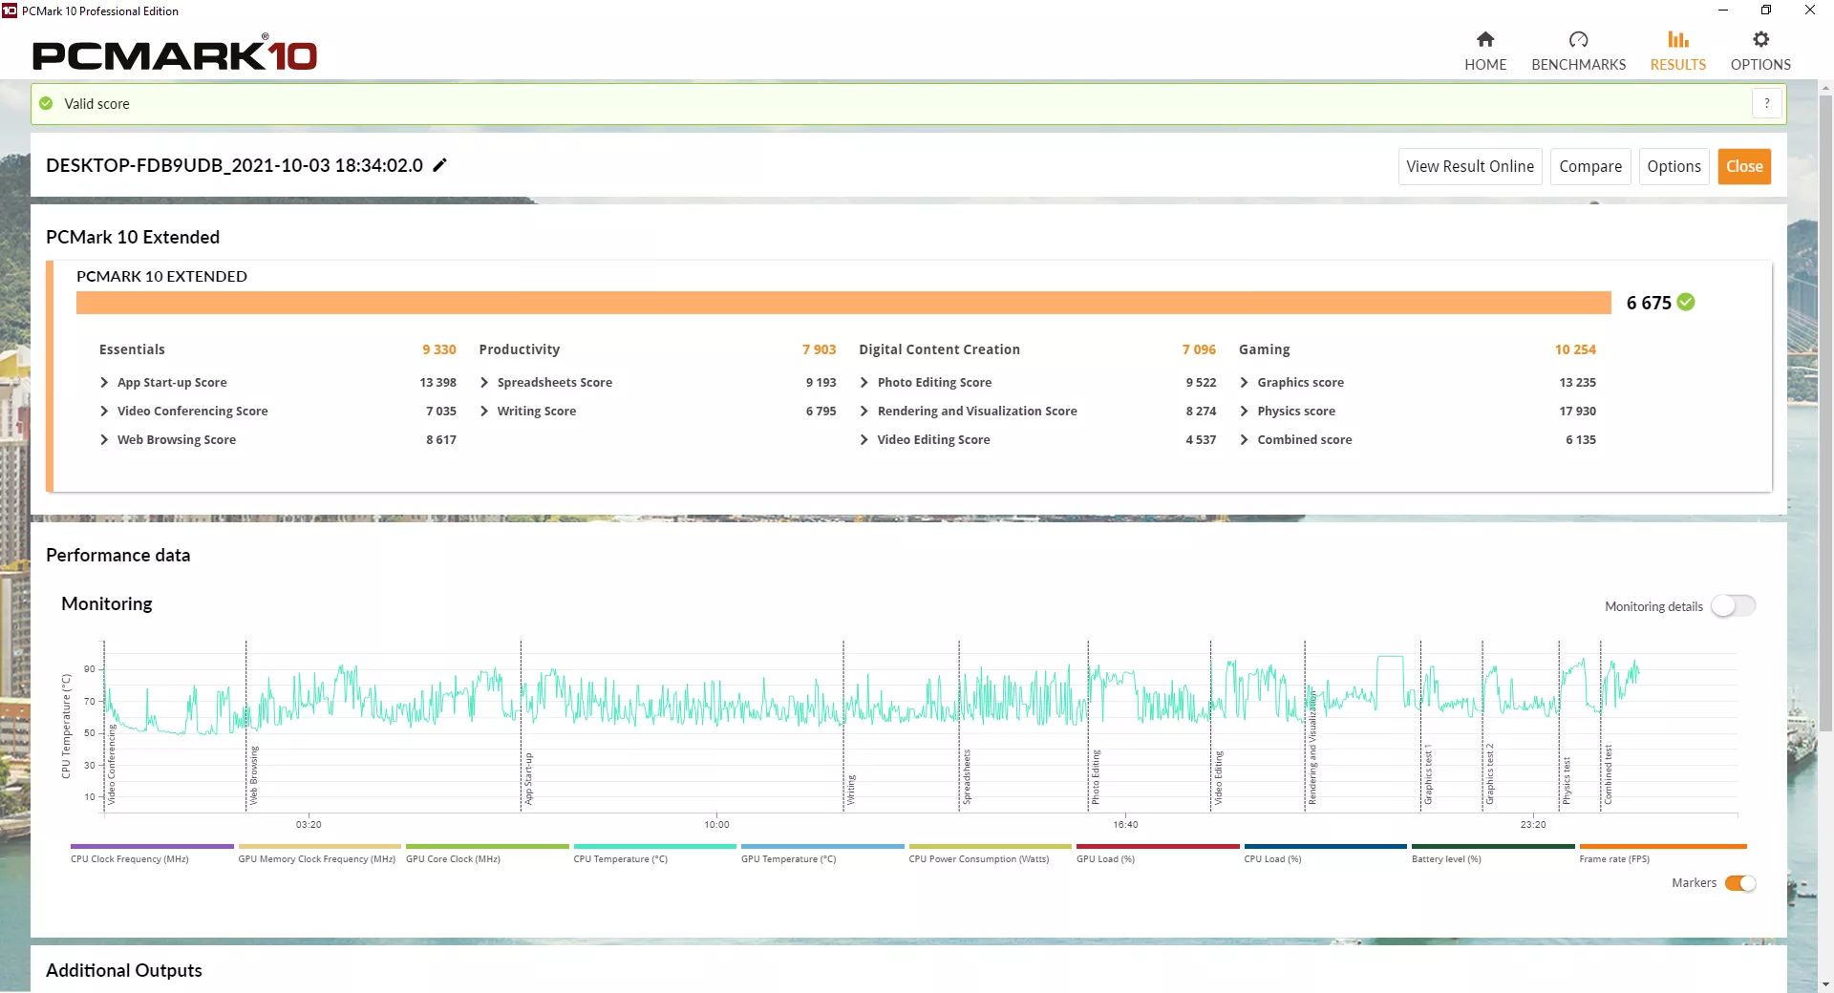Screen dimensions: 1834x993
Task: Open the HOME tab label
Action: [x=1485, y=65]
